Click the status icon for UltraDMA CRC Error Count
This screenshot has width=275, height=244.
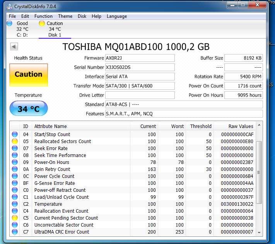15,232
